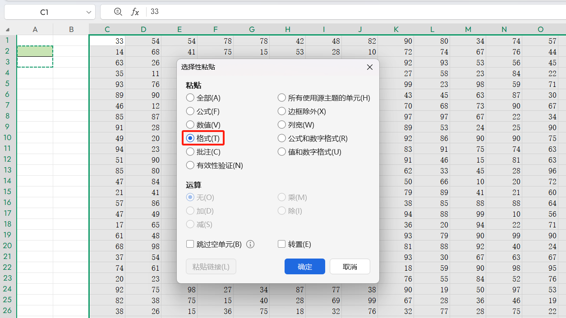Click the 取消 button
This screenshot has width=566, height=318.
(350, 267)
